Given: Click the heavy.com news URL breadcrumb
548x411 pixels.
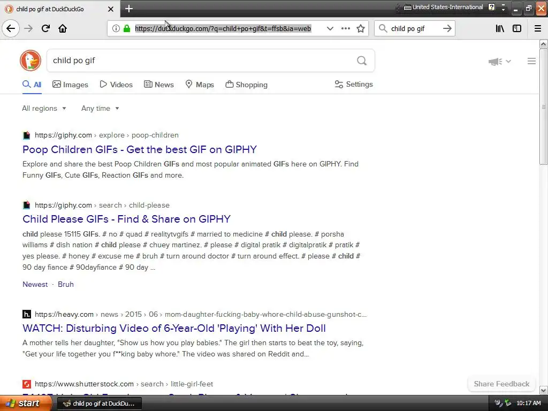Looking at the screenshot, I should tap(201, 314).
